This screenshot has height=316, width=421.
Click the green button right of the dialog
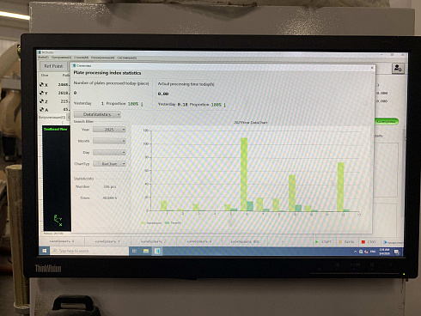click(387, 121)
